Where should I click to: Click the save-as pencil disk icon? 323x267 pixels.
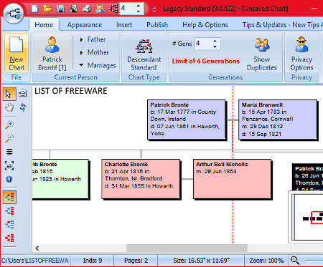(x=74, y=9)
